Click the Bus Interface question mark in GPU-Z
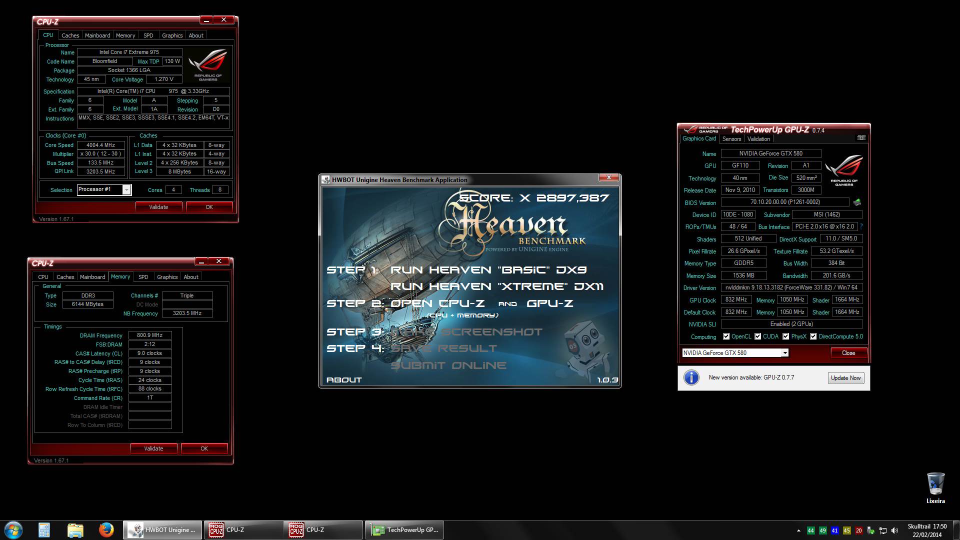Screen dimensions: 960x540 (861, 226)
